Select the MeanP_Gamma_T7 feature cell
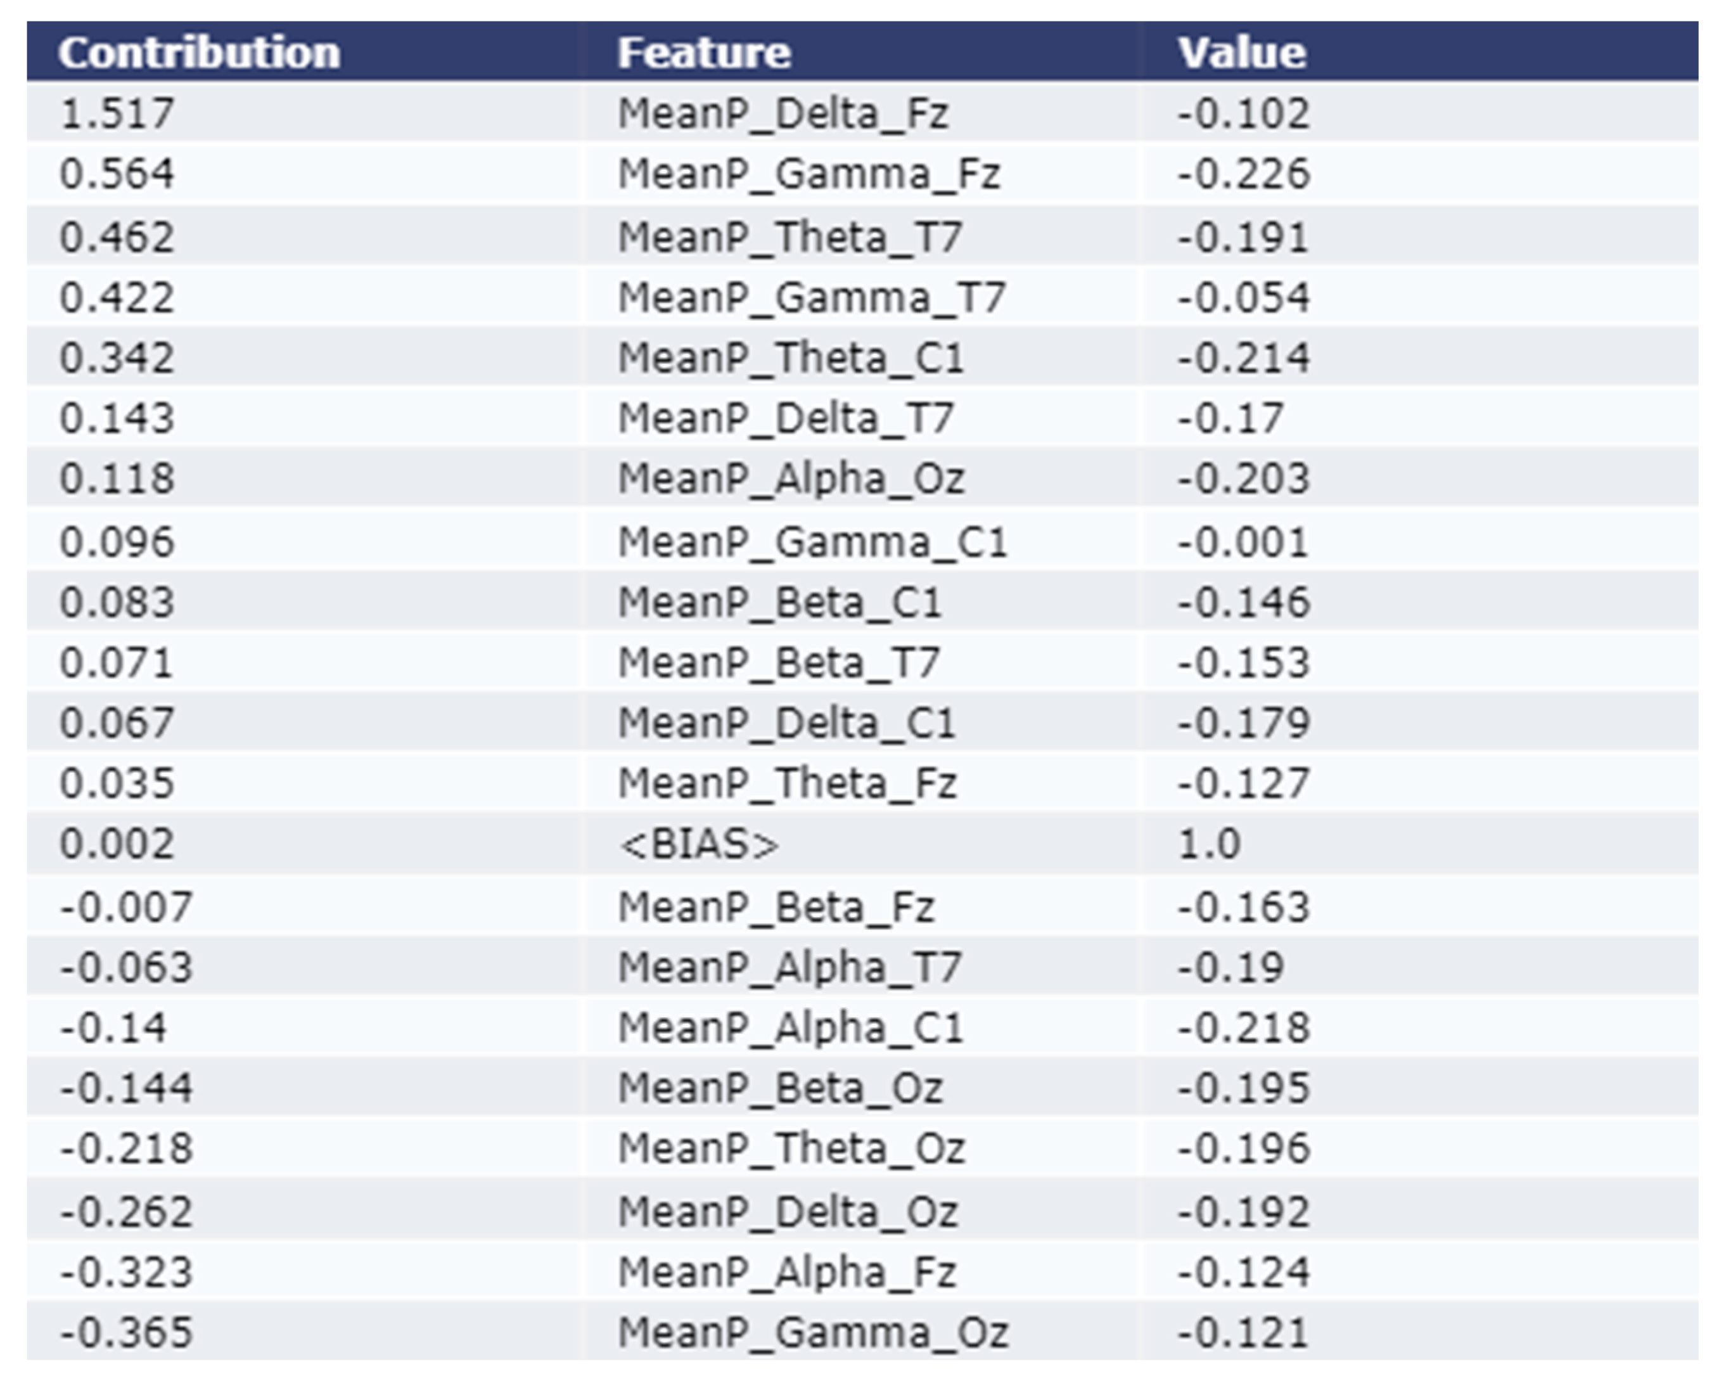The height and width of the screenshot is (1383, 1719). pyautogui.click(x=812, y=297)
